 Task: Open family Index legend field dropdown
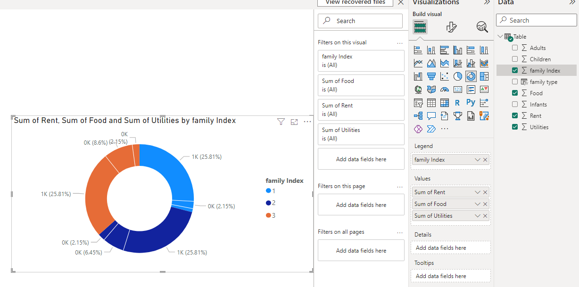pyautogui.click(x=478, y=160)
